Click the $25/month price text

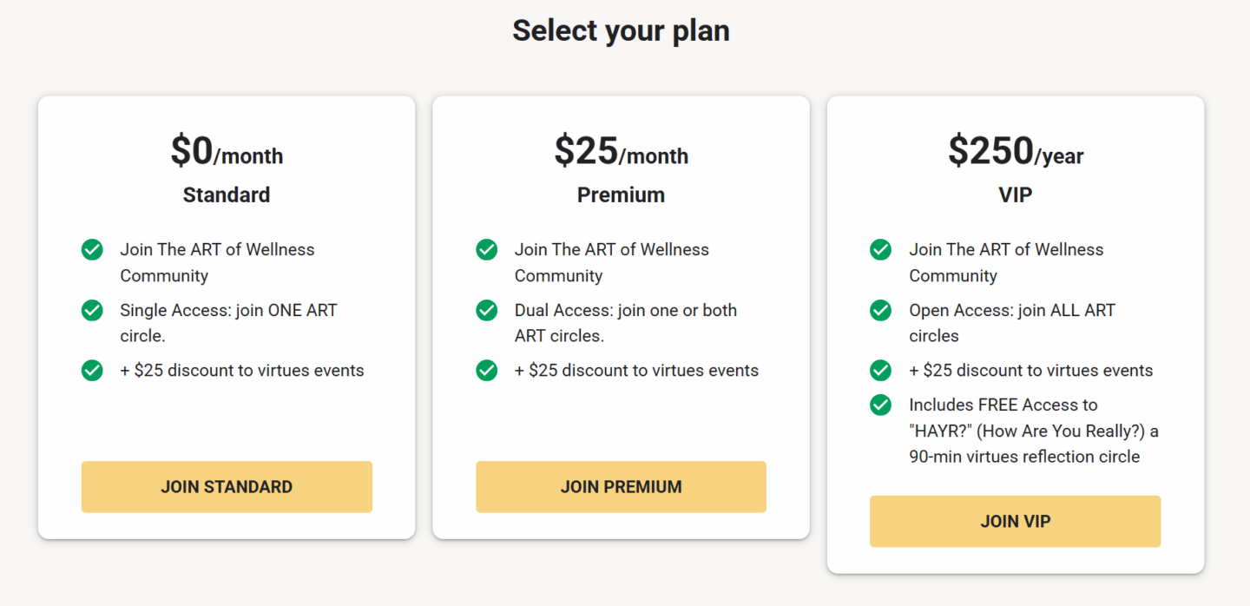click(x=621, y=152)
